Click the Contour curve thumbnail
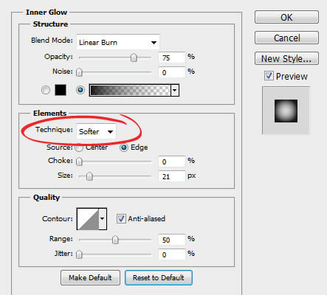 click(88, 219)
